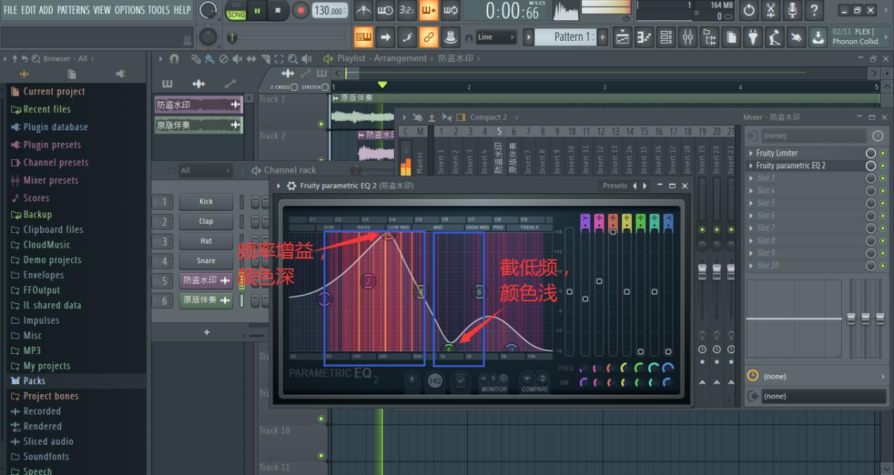Click the main volume slider at top right
894x475 pixels.
click(606, 7)
